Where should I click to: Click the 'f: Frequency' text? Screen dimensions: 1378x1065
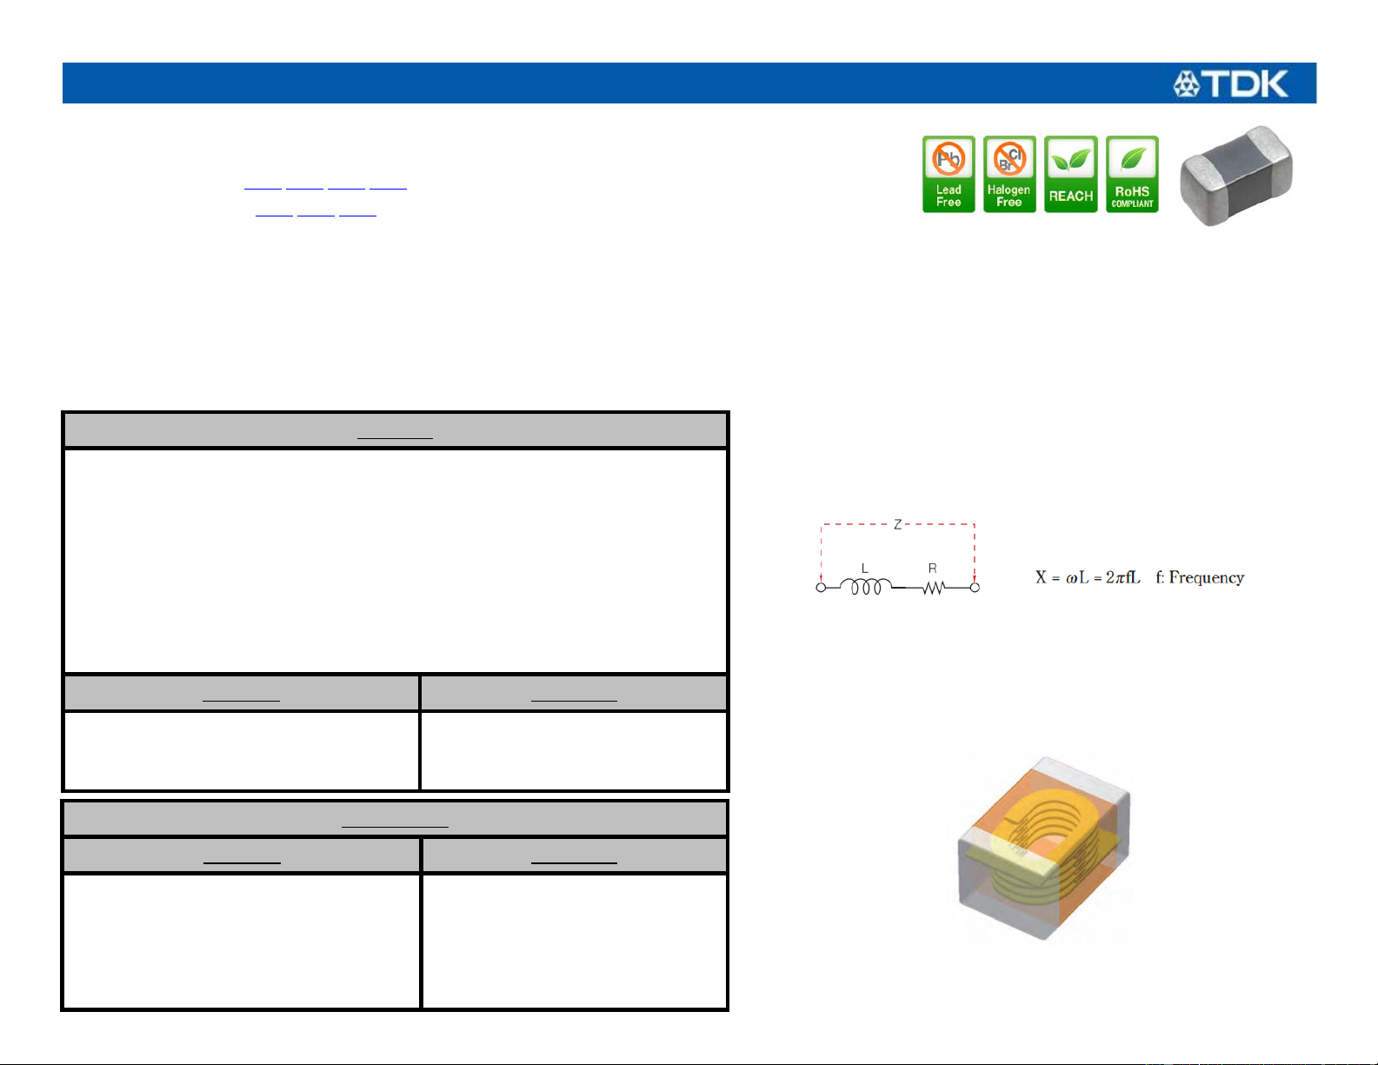coord(1200,577)
